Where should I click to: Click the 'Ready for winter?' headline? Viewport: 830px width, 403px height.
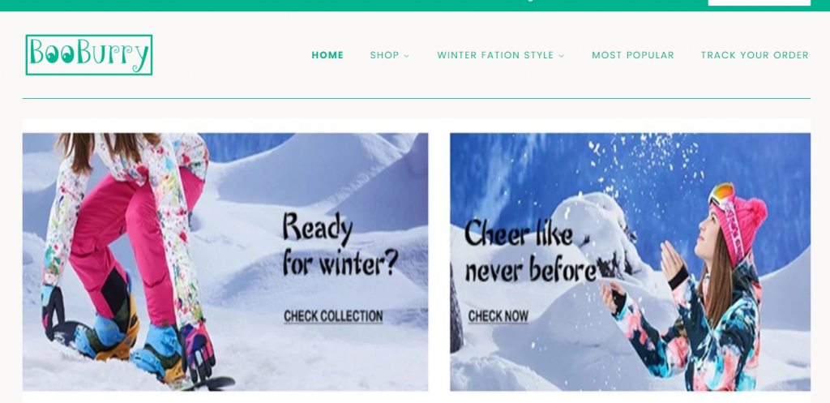340,244
